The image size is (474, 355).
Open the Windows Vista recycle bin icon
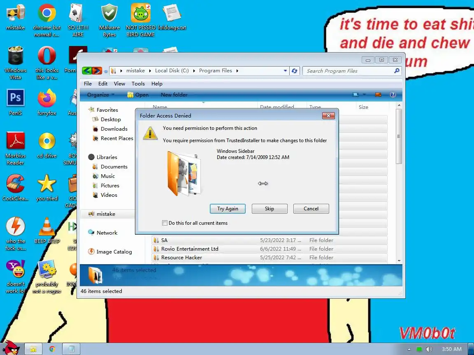pos(15,63)
